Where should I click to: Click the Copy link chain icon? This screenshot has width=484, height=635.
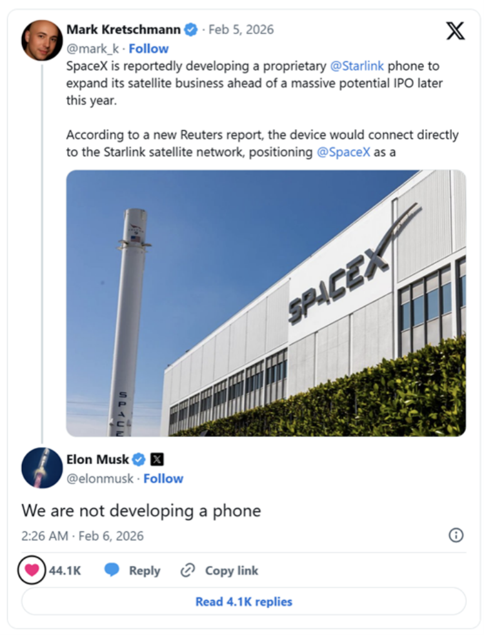188,570
